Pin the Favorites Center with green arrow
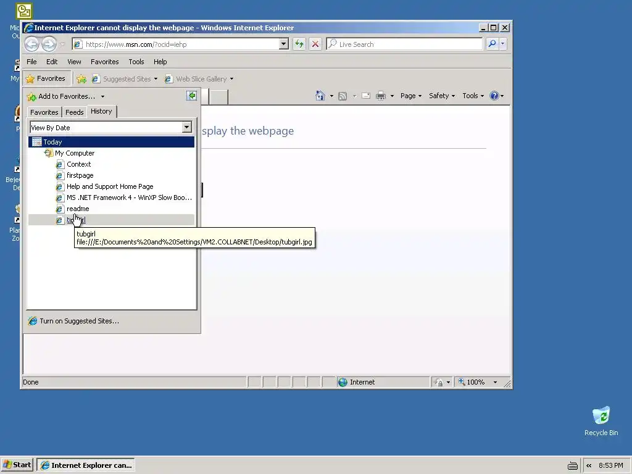 pos(192,96)
